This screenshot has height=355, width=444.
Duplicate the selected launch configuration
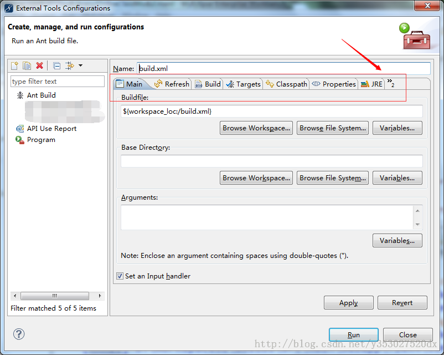(27, 65)
